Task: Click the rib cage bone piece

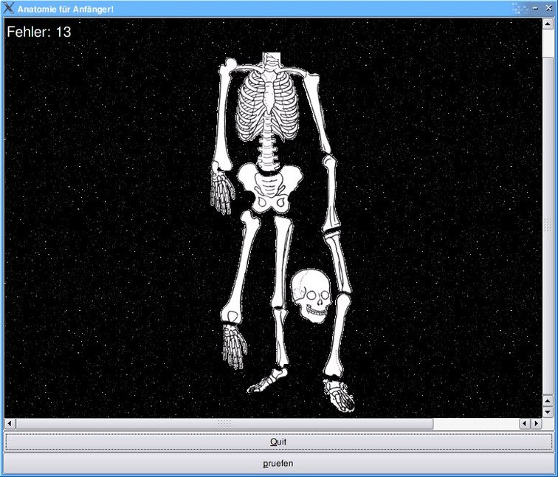Action: point(267,105)
